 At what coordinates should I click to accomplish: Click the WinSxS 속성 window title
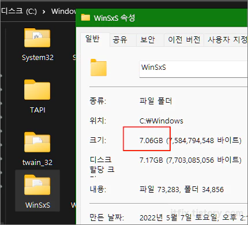114,18
